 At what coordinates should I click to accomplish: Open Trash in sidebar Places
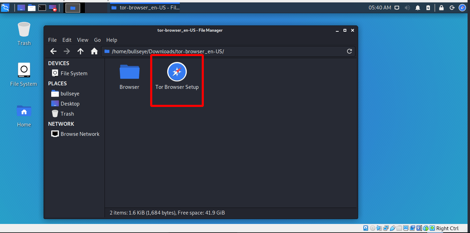tap(62, 114)
